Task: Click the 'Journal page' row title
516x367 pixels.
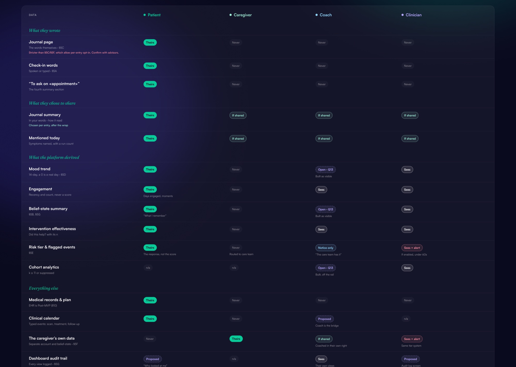Action: pos(41,42)
